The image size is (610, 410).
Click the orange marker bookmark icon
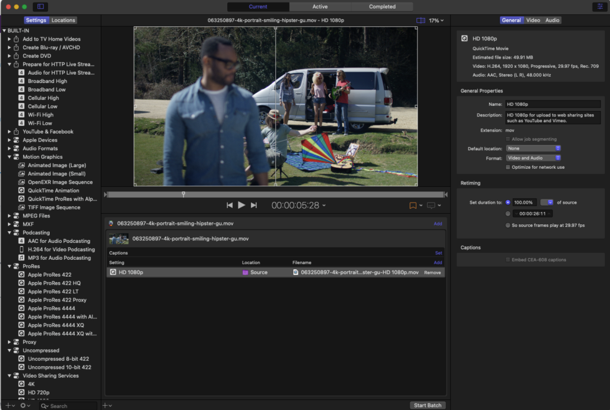coord(413,206)
